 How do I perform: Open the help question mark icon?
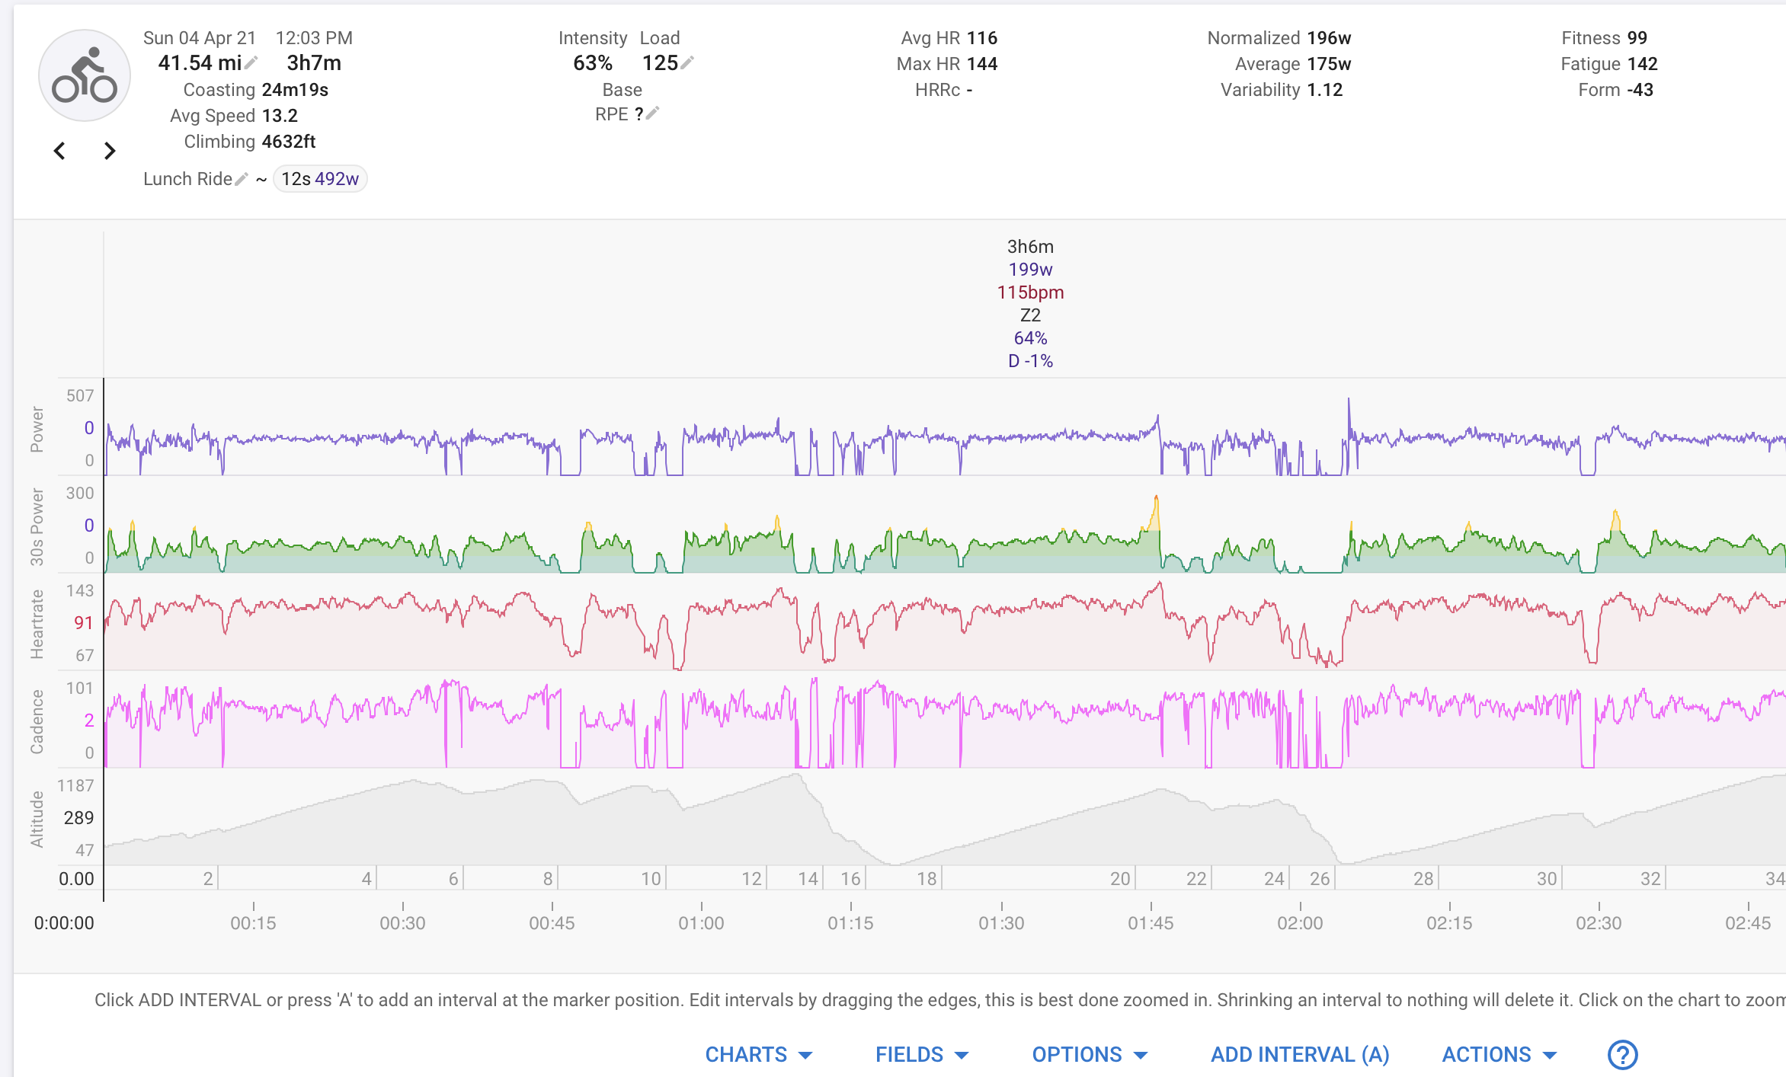click(x=1622, y=1055)
